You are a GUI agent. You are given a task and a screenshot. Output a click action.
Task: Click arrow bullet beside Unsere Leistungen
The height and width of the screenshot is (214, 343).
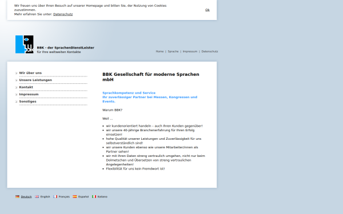[x=16, y=80]
